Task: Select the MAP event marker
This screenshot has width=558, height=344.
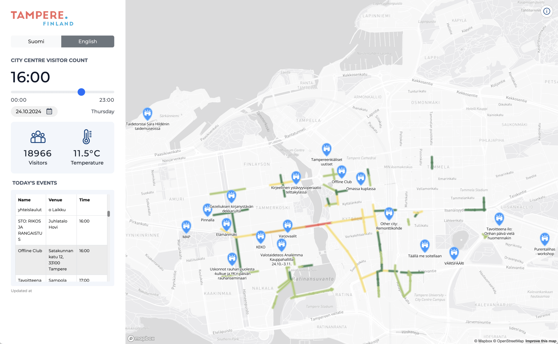Action: [186, 227]
